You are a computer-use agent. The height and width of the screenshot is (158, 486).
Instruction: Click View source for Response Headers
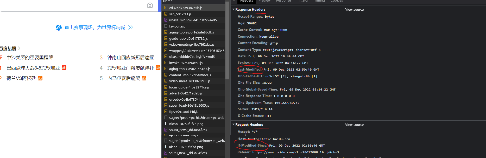point(354,10)
